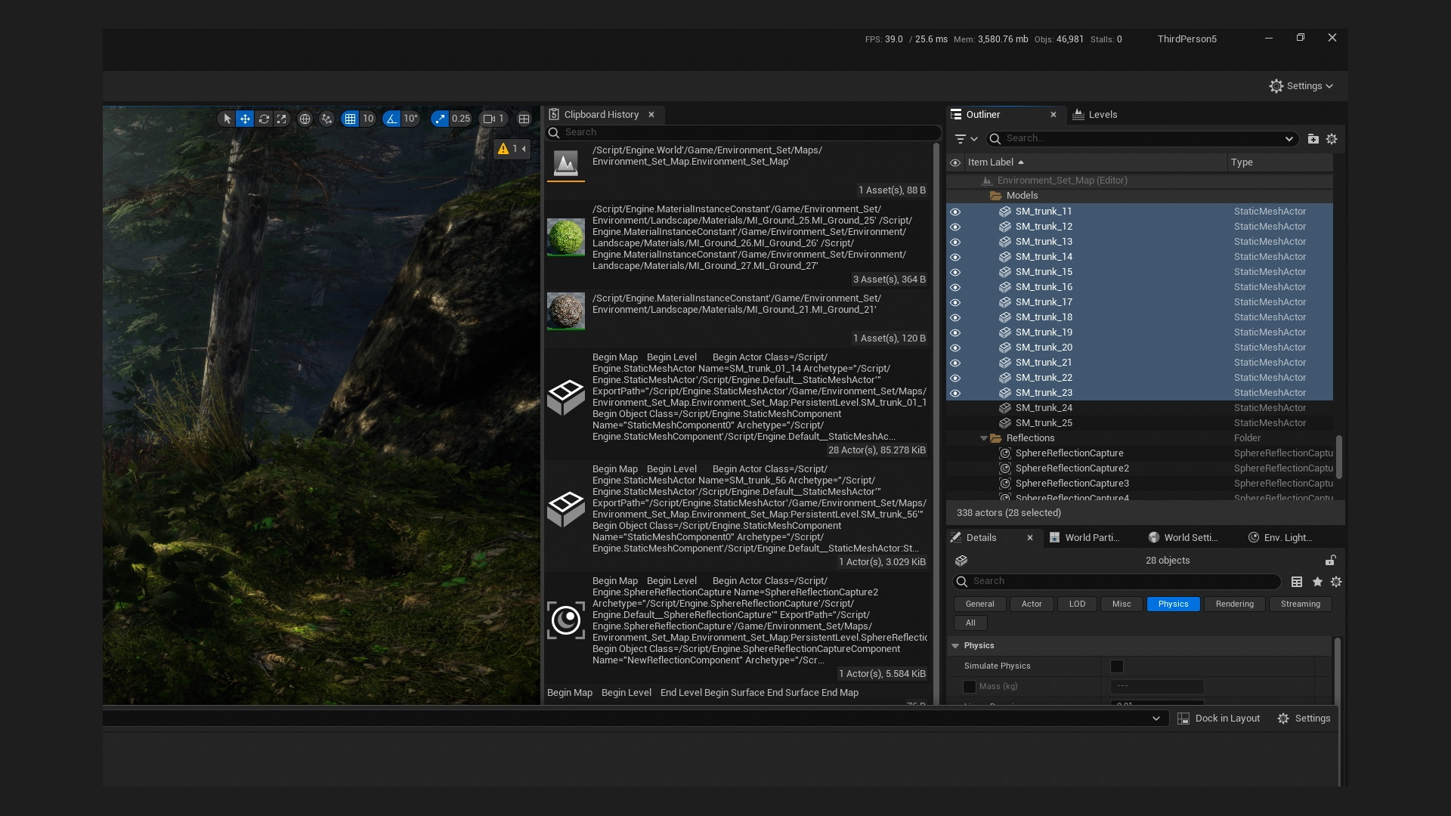Open the viewport warning indicator
The image size is (1451, 816).
(x=512, y=149)
